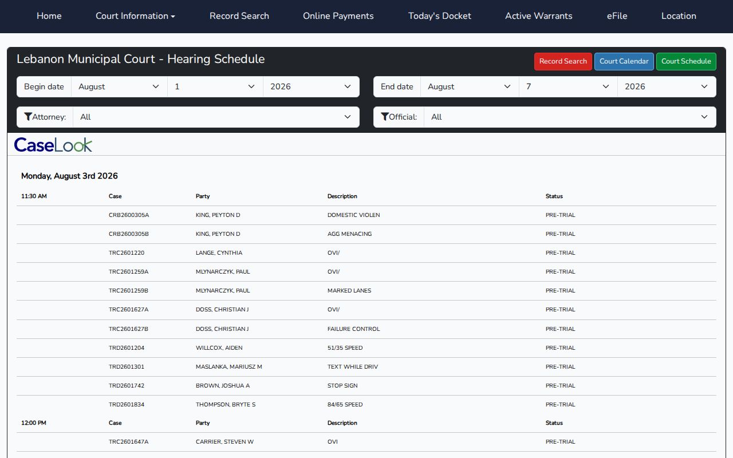Open Online Payments in navigation

(338, 16)
